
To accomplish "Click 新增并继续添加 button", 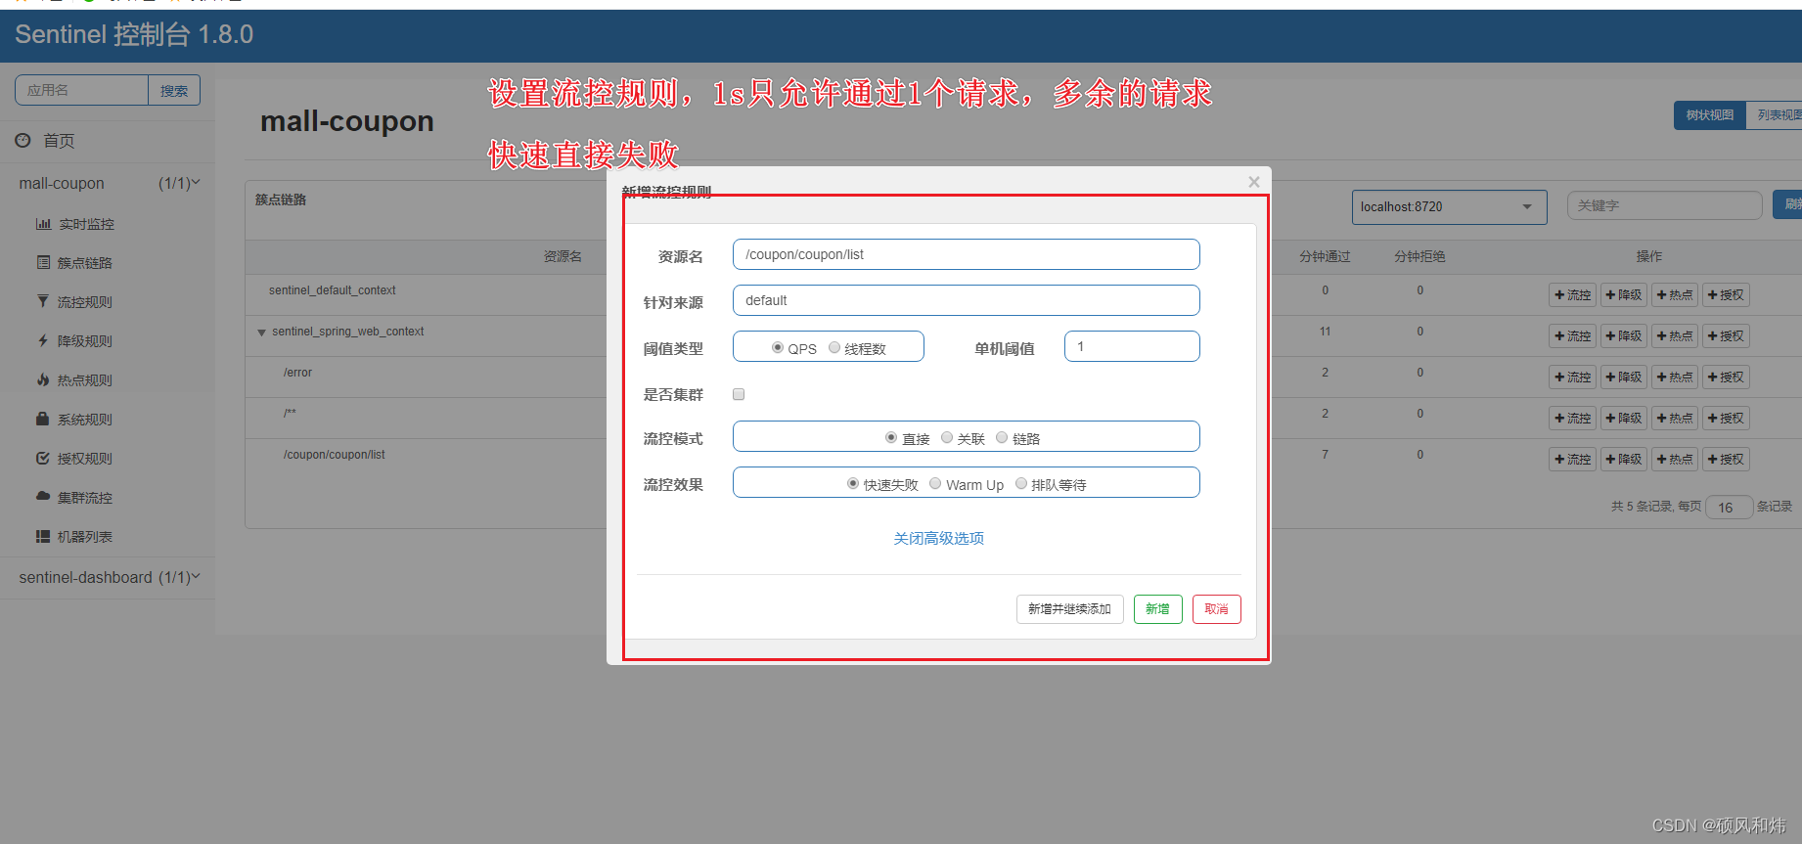I will (x=1069, y=609).
